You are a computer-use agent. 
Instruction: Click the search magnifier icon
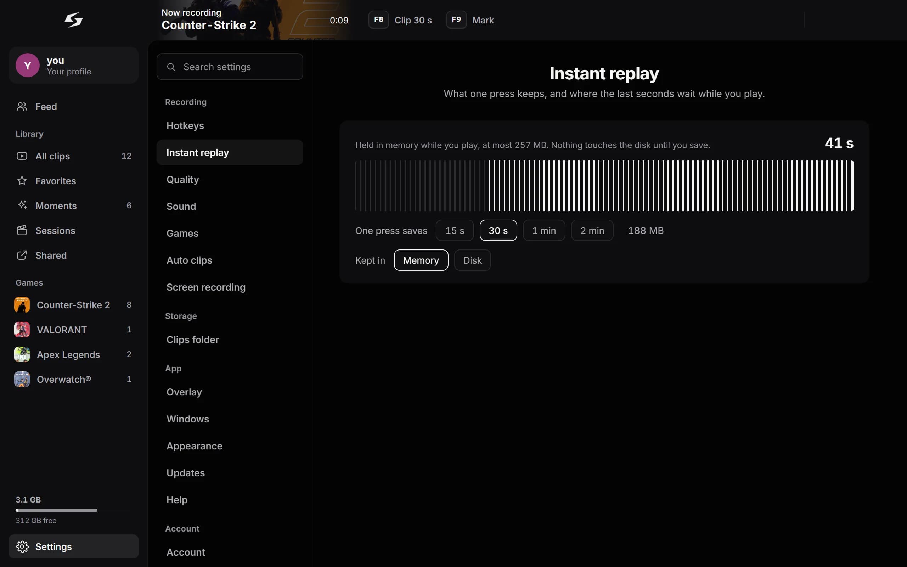[171, 67]
